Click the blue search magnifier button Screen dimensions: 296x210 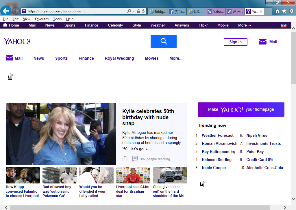click(164, 42)
